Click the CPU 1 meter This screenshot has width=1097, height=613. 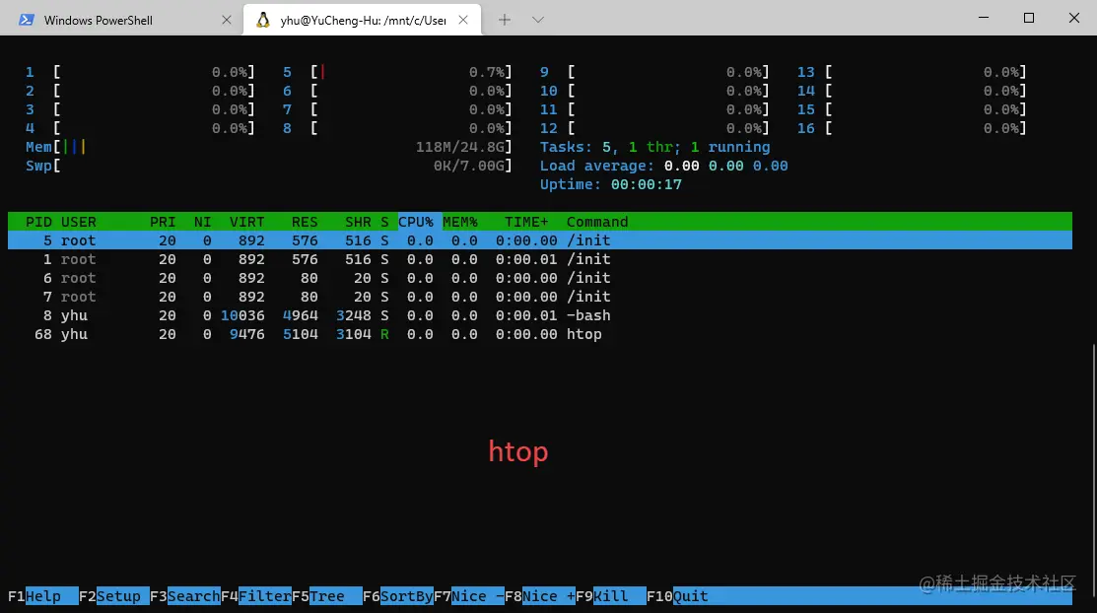coord(140,72)
